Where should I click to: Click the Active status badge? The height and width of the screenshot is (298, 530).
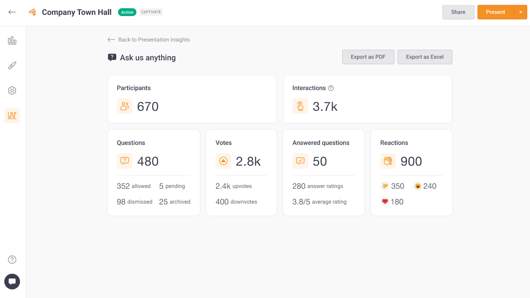pos(127,12)
